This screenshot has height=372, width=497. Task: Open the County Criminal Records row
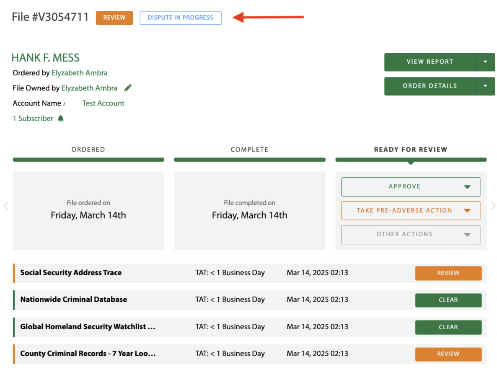(x=88, y=354)
